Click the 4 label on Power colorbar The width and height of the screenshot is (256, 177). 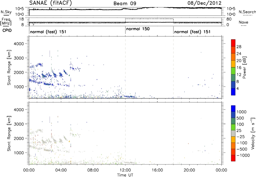click(x=238, y=88)
